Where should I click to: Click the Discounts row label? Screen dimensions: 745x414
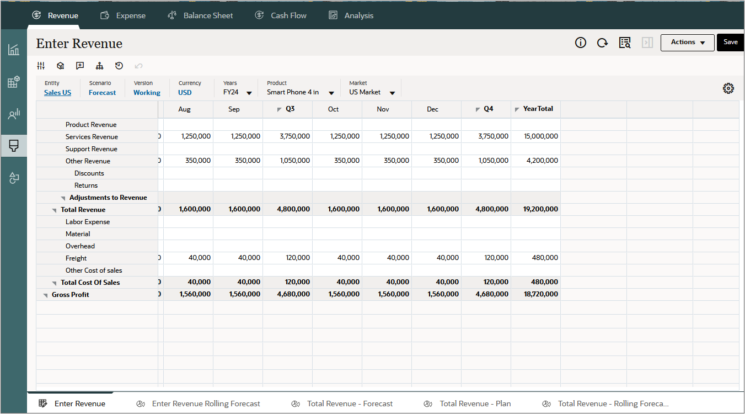89,173
